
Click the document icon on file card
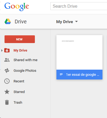click(x=61, y=74)
